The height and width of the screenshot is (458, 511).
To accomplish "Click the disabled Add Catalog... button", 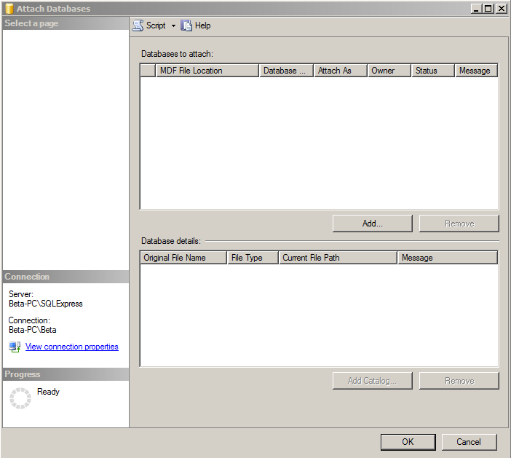I will (x=373, y=381).
